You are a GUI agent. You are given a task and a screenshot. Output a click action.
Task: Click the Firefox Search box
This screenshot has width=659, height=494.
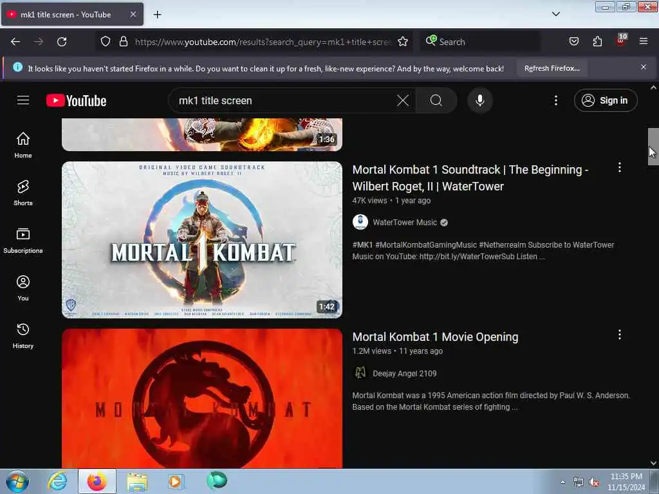479,42
